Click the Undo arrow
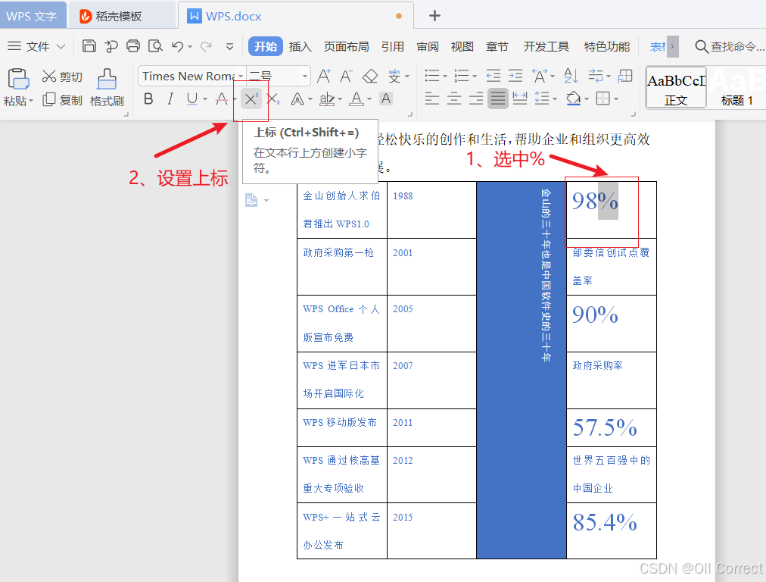Screen dimensions: 766x582 coord(178,46)
